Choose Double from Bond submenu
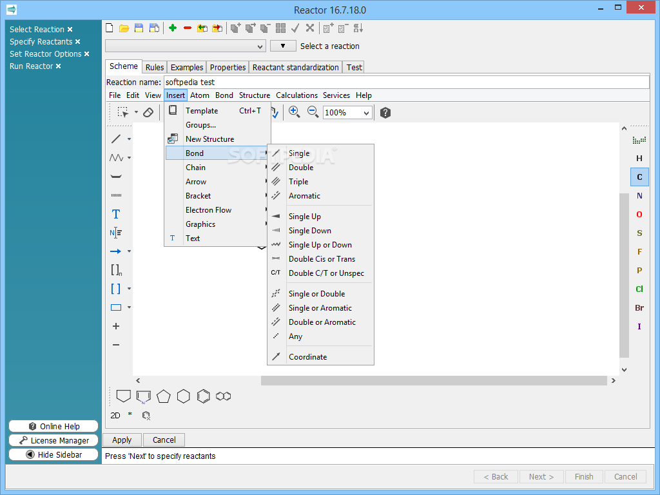The width and height of the screenshot is (660, 495). 321,168
